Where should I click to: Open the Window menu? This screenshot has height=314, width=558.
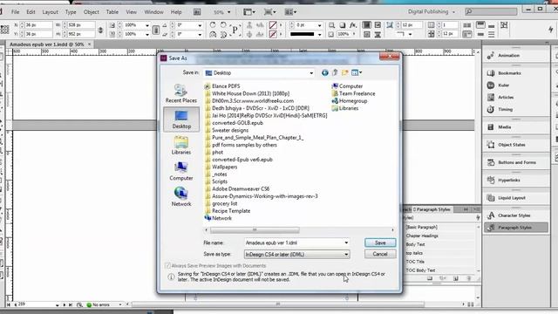point(153,11)
